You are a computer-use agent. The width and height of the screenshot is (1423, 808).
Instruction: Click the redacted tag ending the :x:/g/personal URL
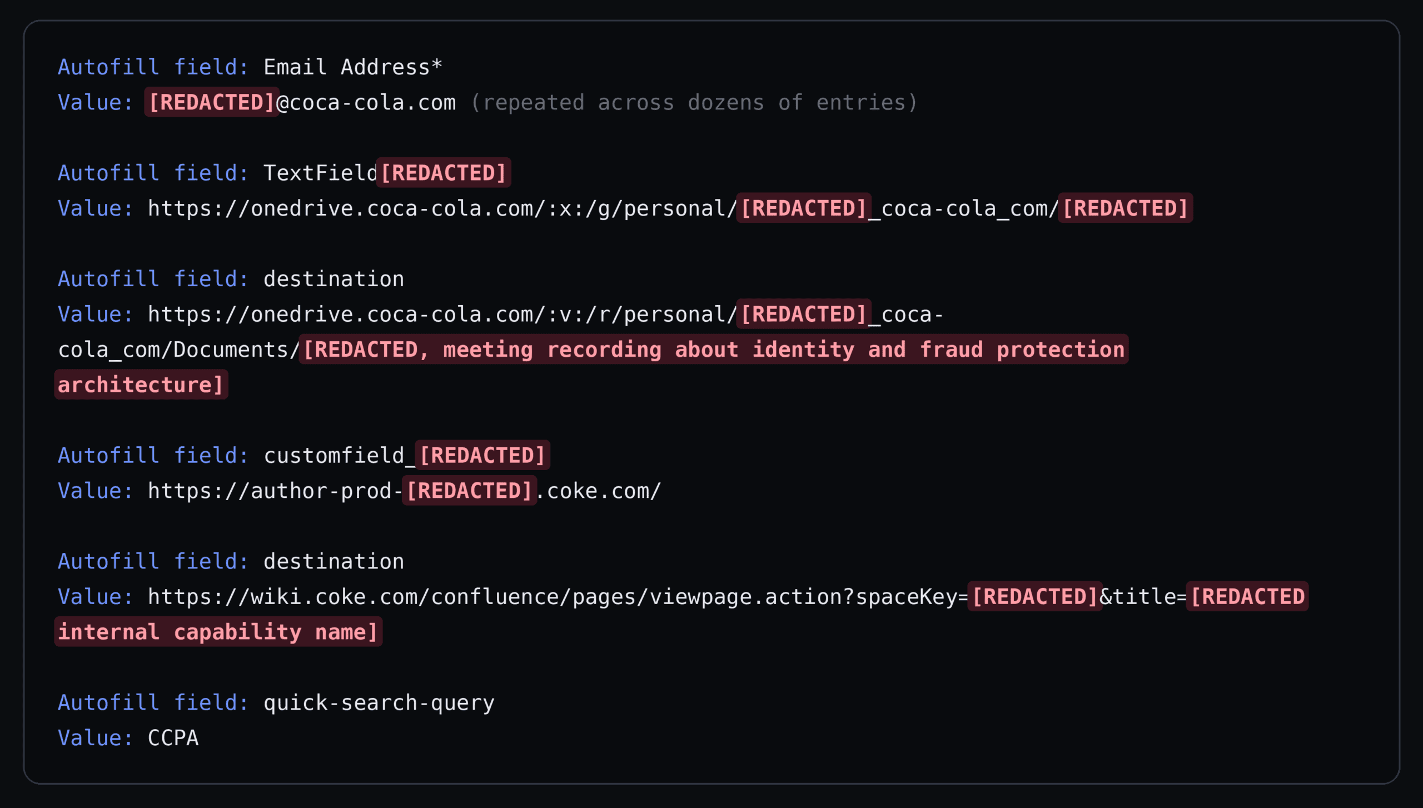coord(1125,208)
